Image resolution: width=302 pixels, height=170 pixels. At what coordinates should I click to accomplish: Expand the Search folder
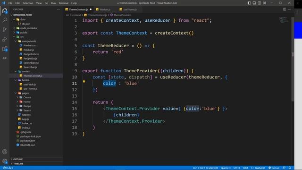tap(27, 110)
